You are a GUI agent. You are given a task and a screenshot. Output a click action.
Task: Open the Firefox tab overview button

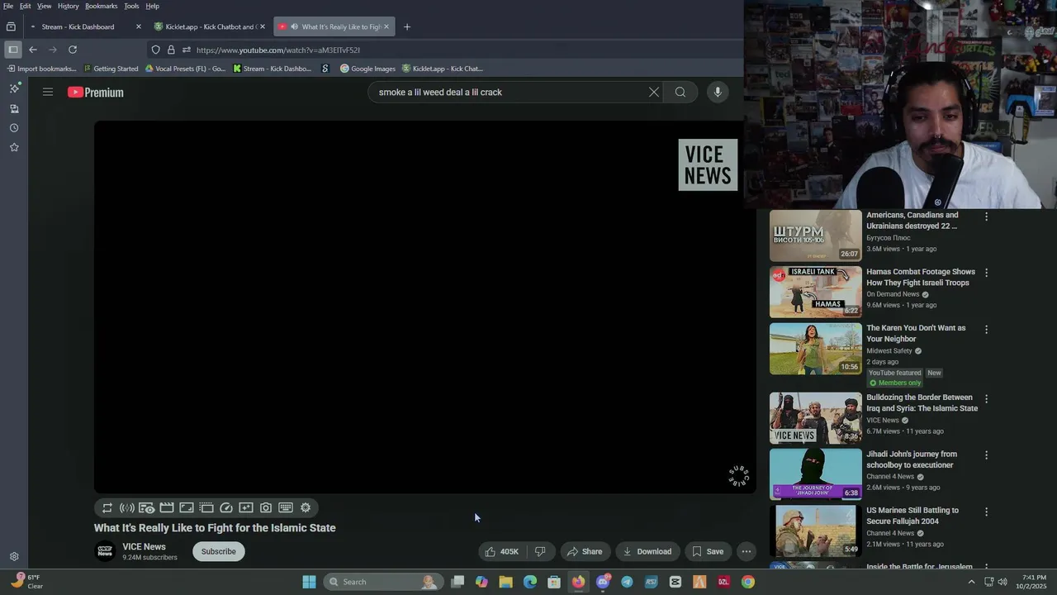click(11, 26)
